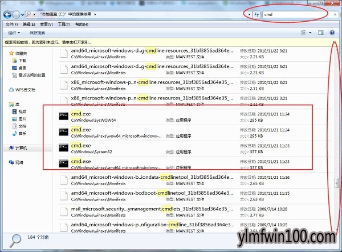Click the search box containing cmd
This screenshot has width=342, height=252.
[x=298, y=14]
